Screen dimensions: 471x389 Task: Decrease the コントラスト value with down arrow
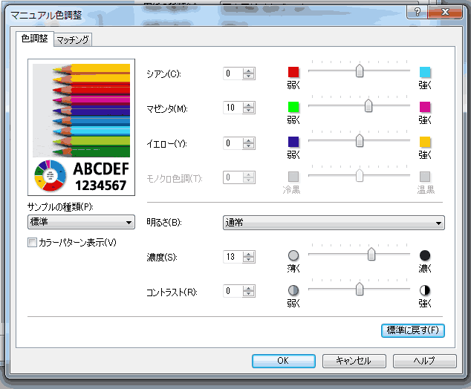point(248,294)
